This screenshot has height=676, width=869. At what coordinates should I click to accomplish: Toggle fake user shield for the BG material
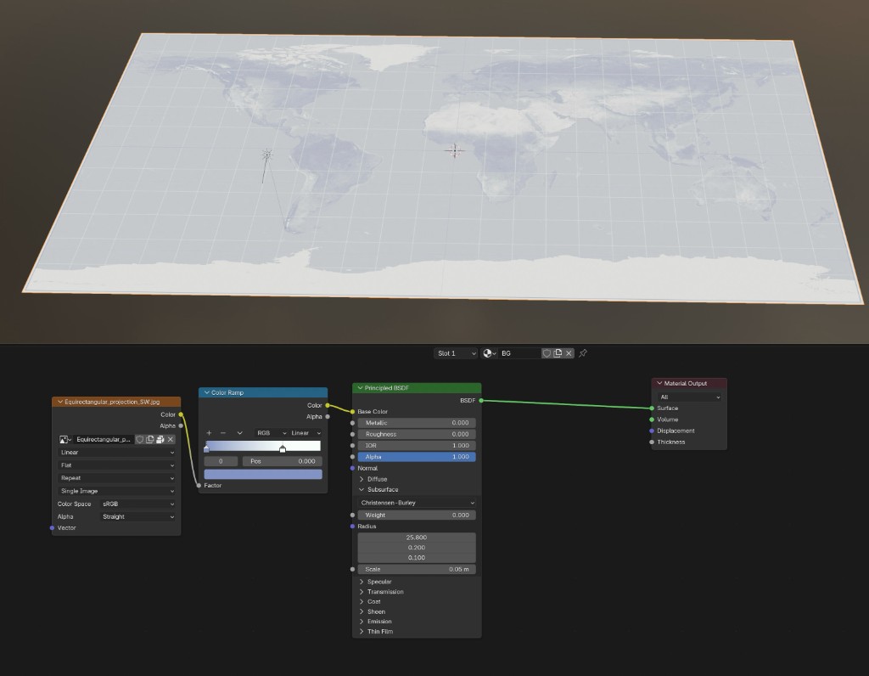tap(547, 352)
